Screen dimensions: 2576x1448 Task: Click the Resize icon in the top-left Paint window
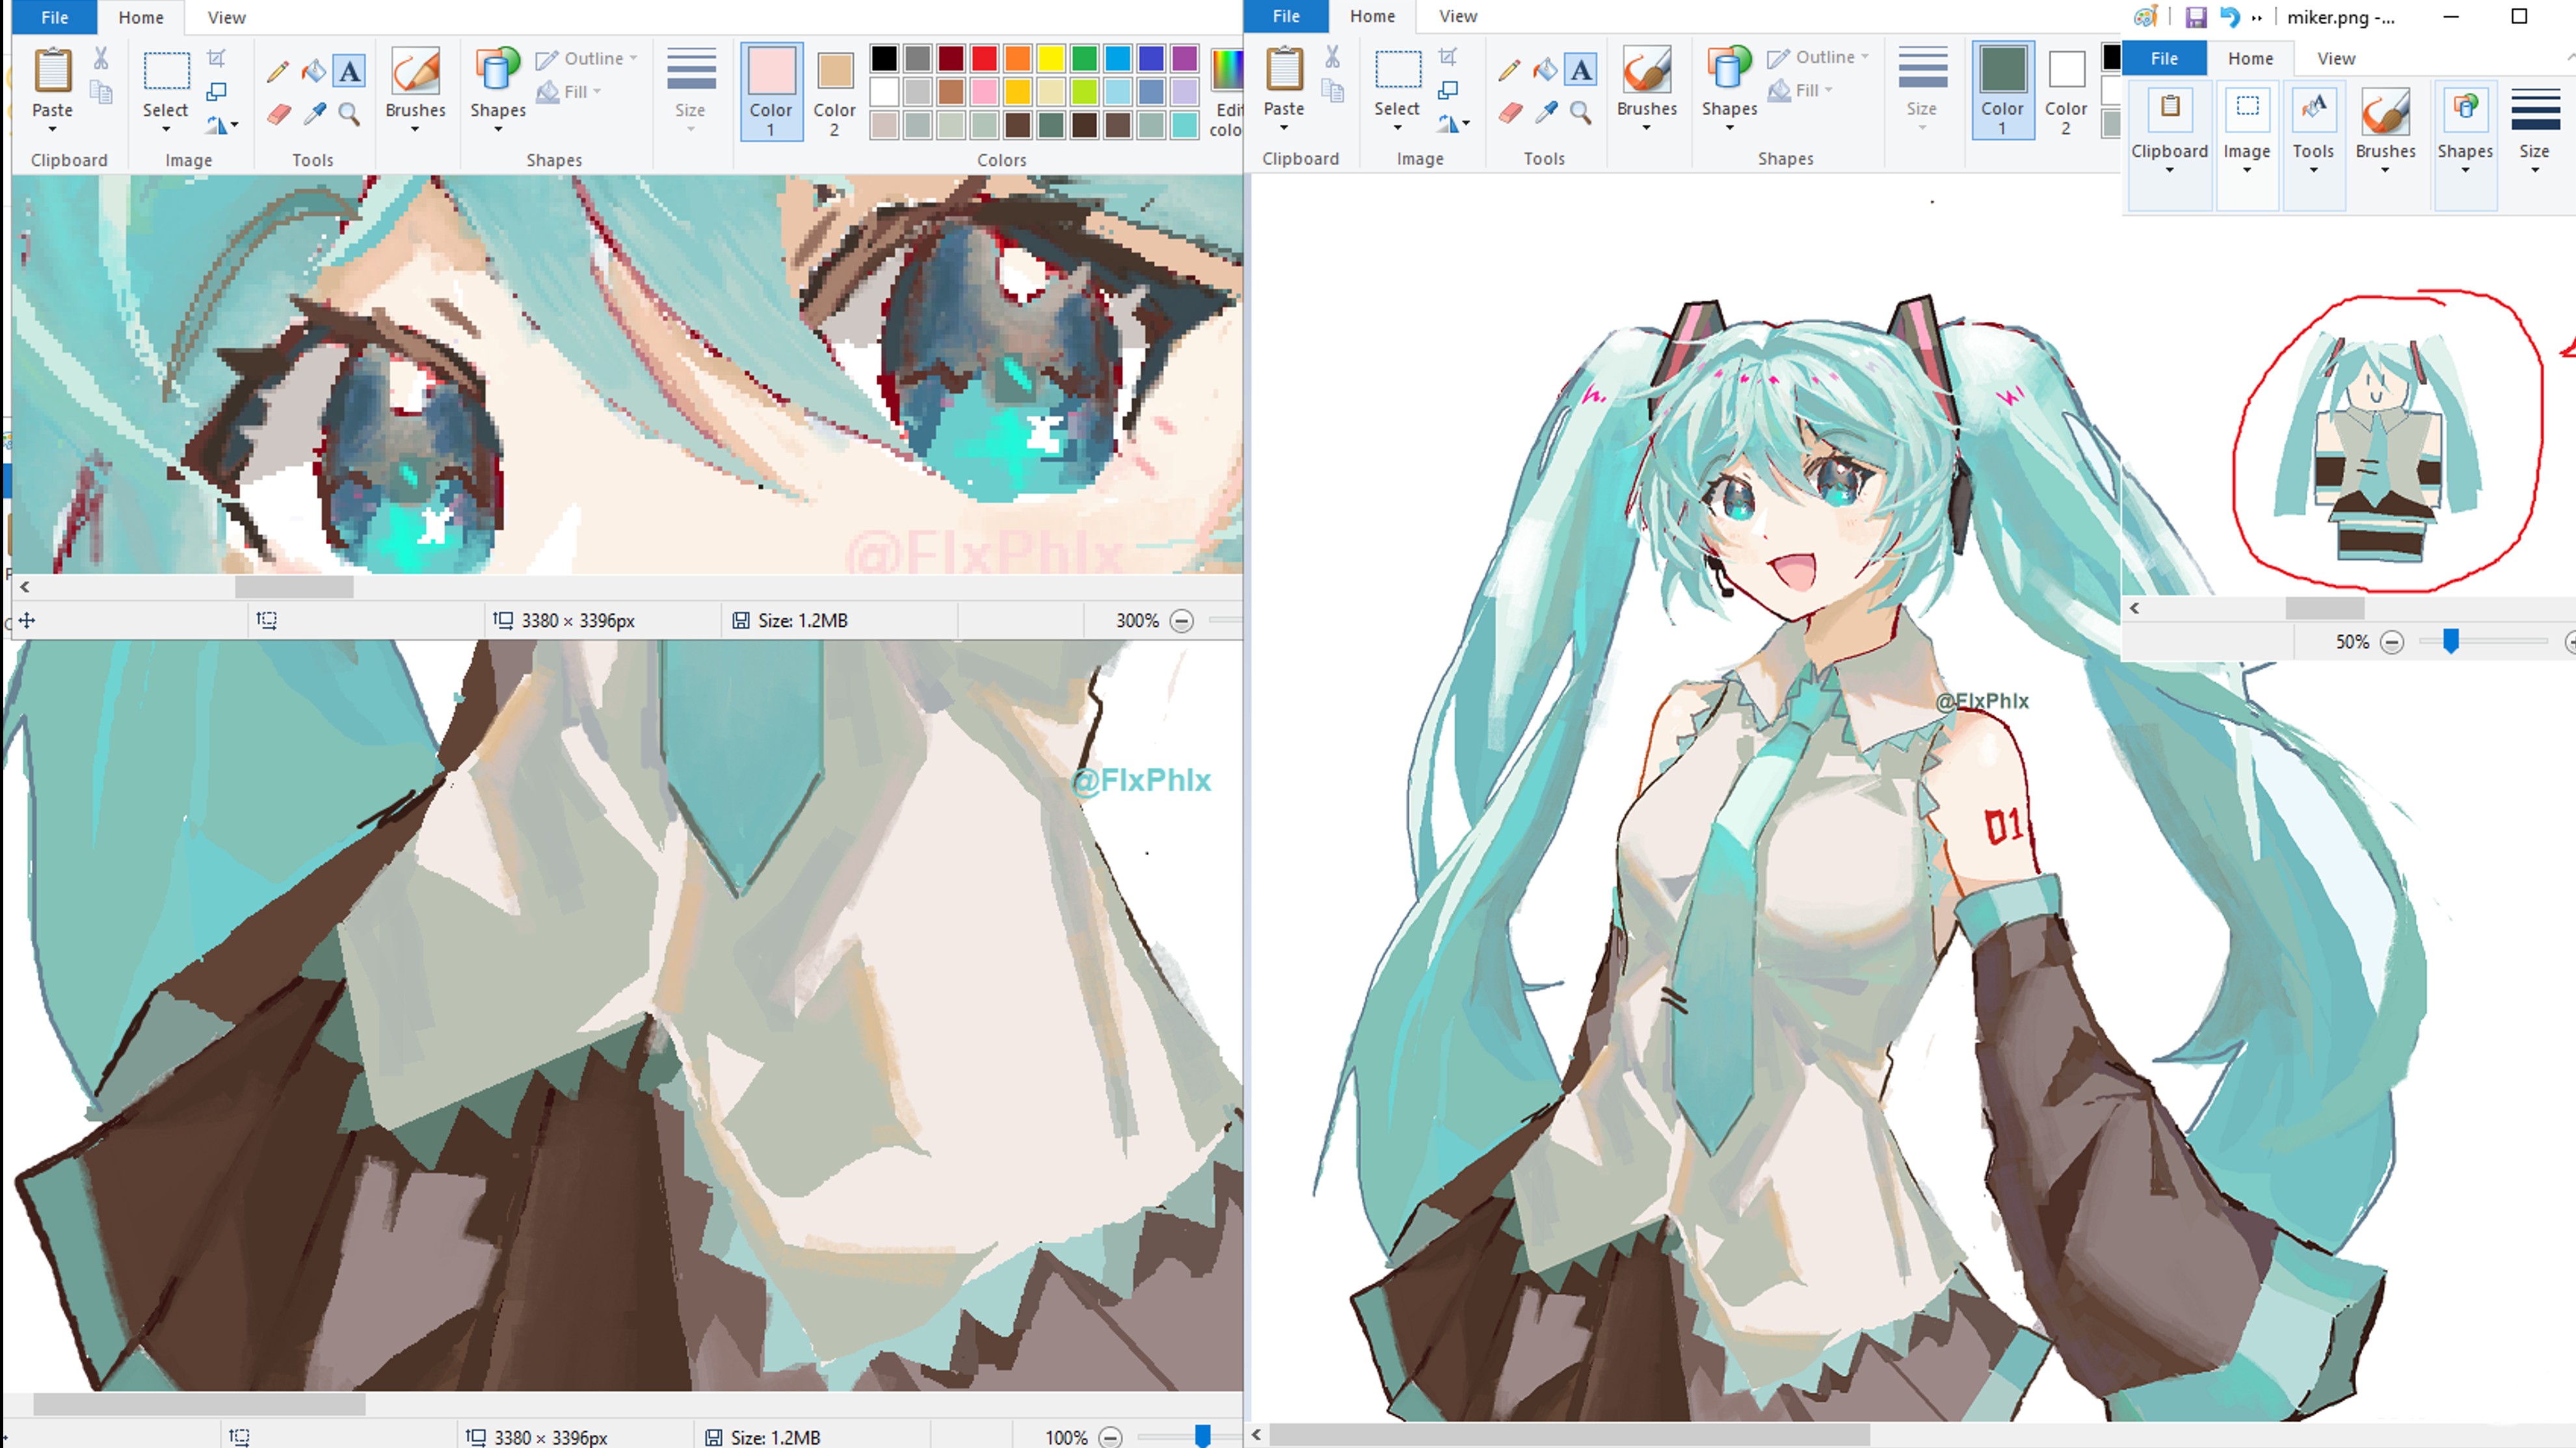point(216,92)
